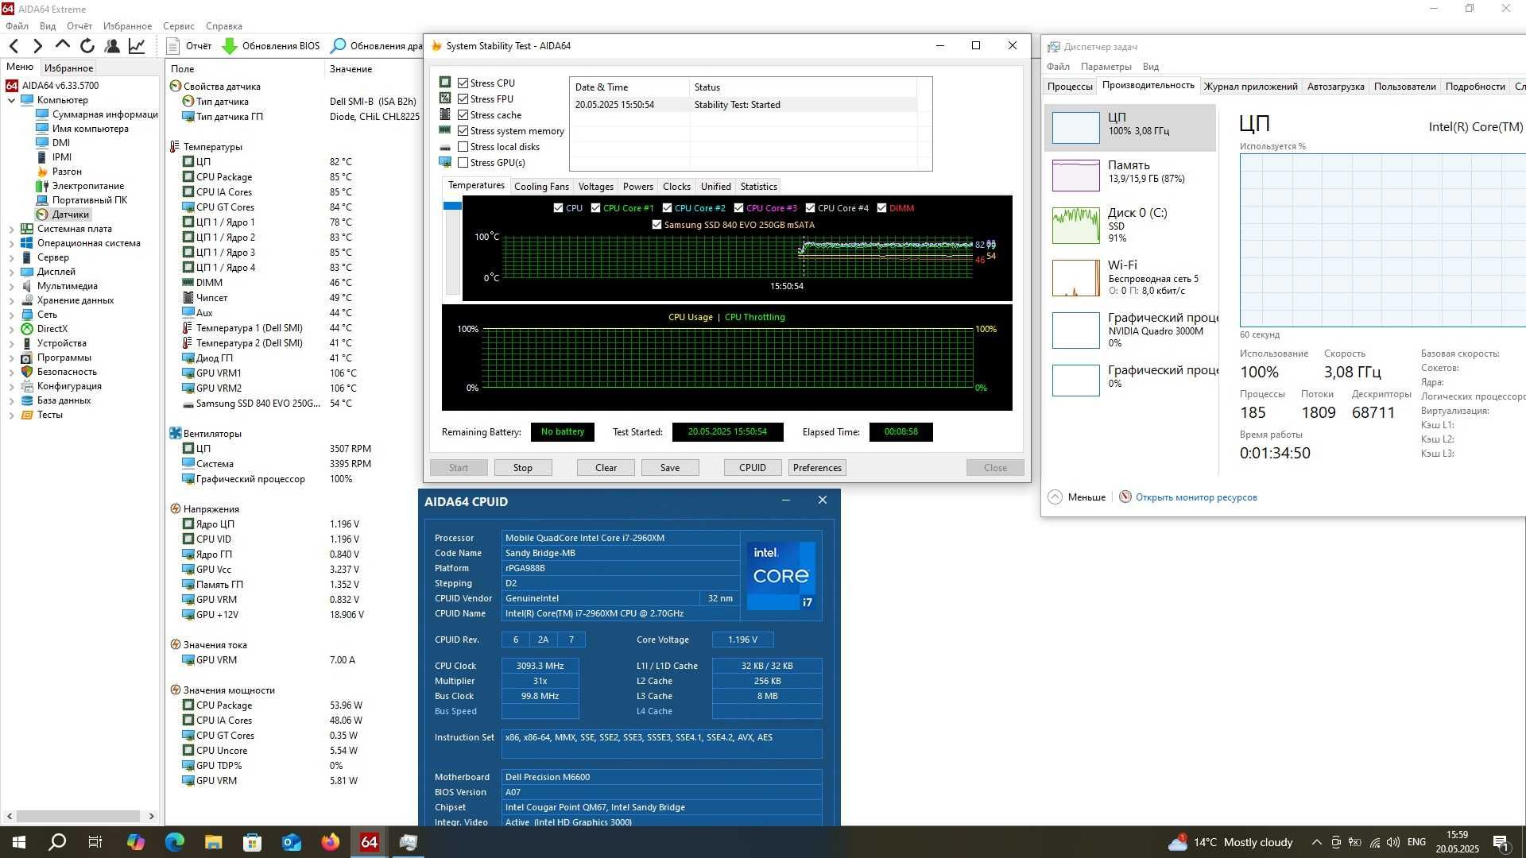Select the Датчики tree item
1526x858 pixels.
tap(64, 214)
